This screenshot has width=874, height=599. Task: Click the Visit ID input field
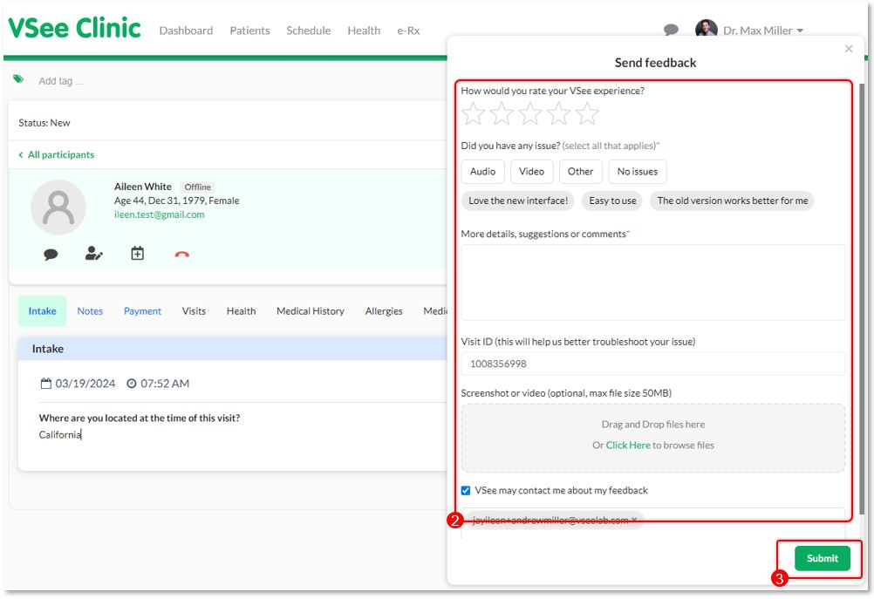[652, 364]
